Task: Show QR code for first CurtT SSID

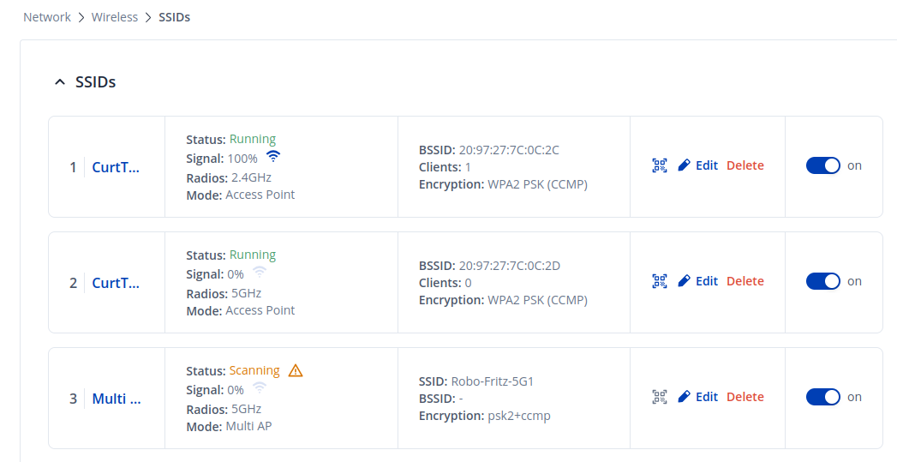Action: [659, 165]
